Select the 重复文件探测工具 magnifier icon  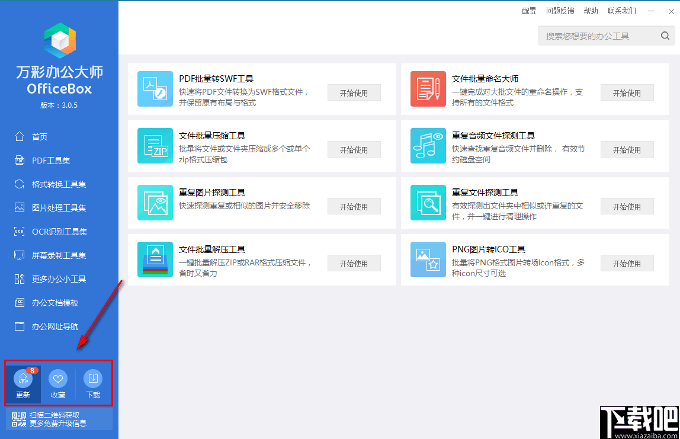[x=428, y=203]
